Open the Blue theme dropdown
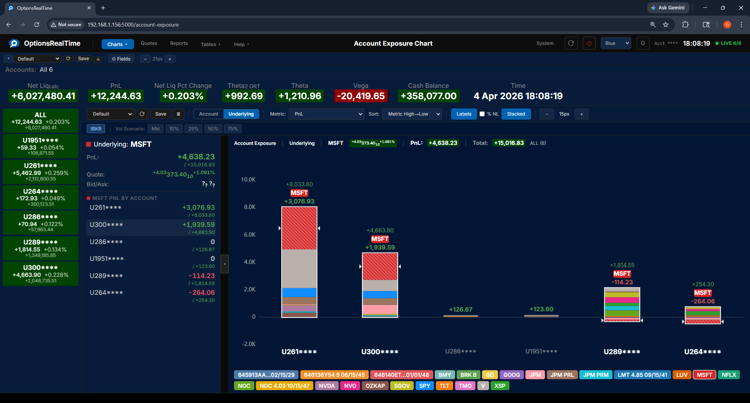This screenshot has height=403, width=750. (x=616, y=43)
